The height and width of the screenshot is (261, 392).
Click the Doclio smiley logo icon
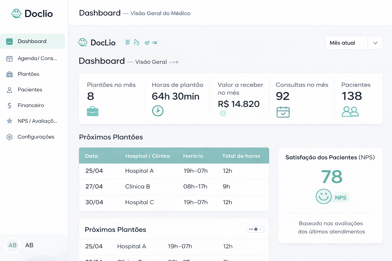click(x=16, y=13)
